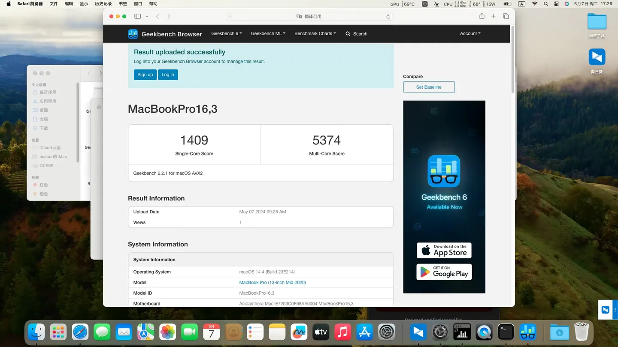The width and height of the screenshot is (618, 347).
Task: Show the tab overview icon
Action: [x=506, y=16]
